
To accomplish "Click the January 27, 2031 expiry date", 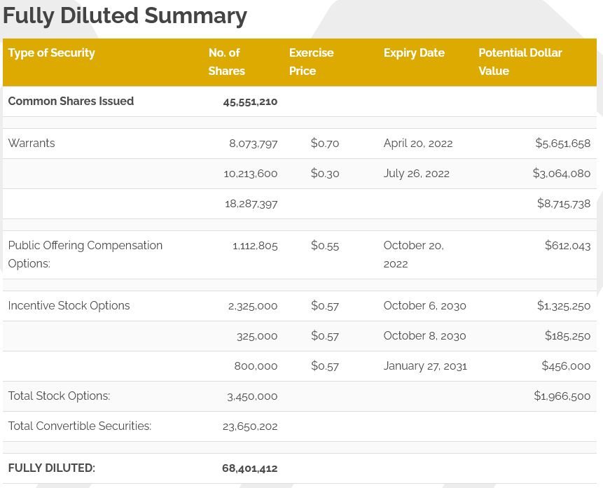I will click(424, 366).
